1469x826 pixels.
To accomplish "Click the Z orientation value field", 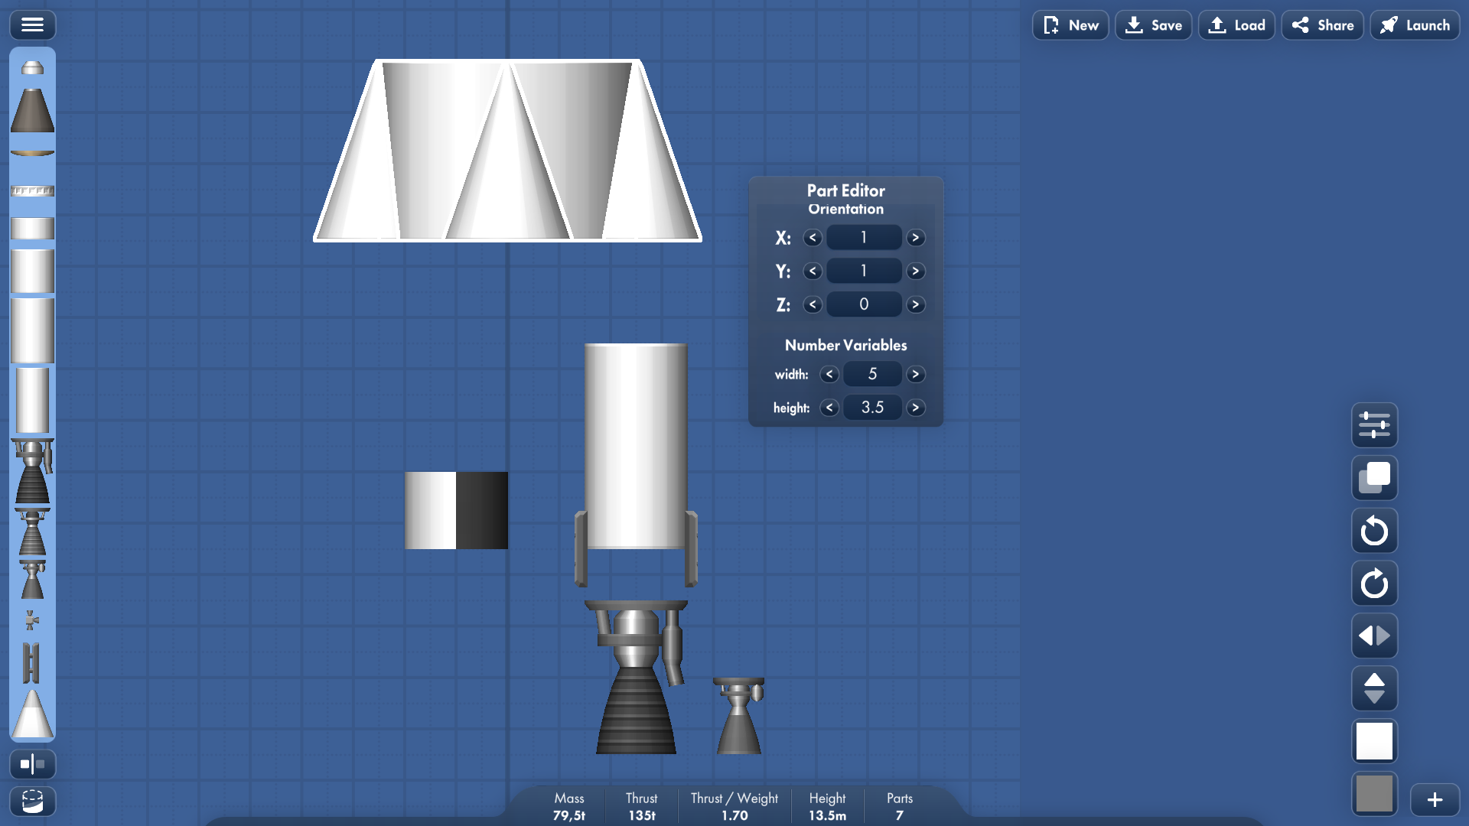I will click(x=864, y=304).
